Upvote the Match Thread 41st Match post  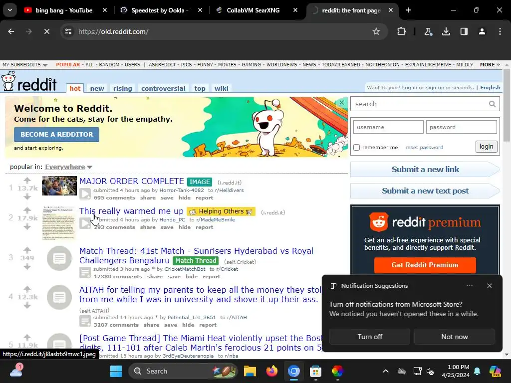(x=27, y=250)
